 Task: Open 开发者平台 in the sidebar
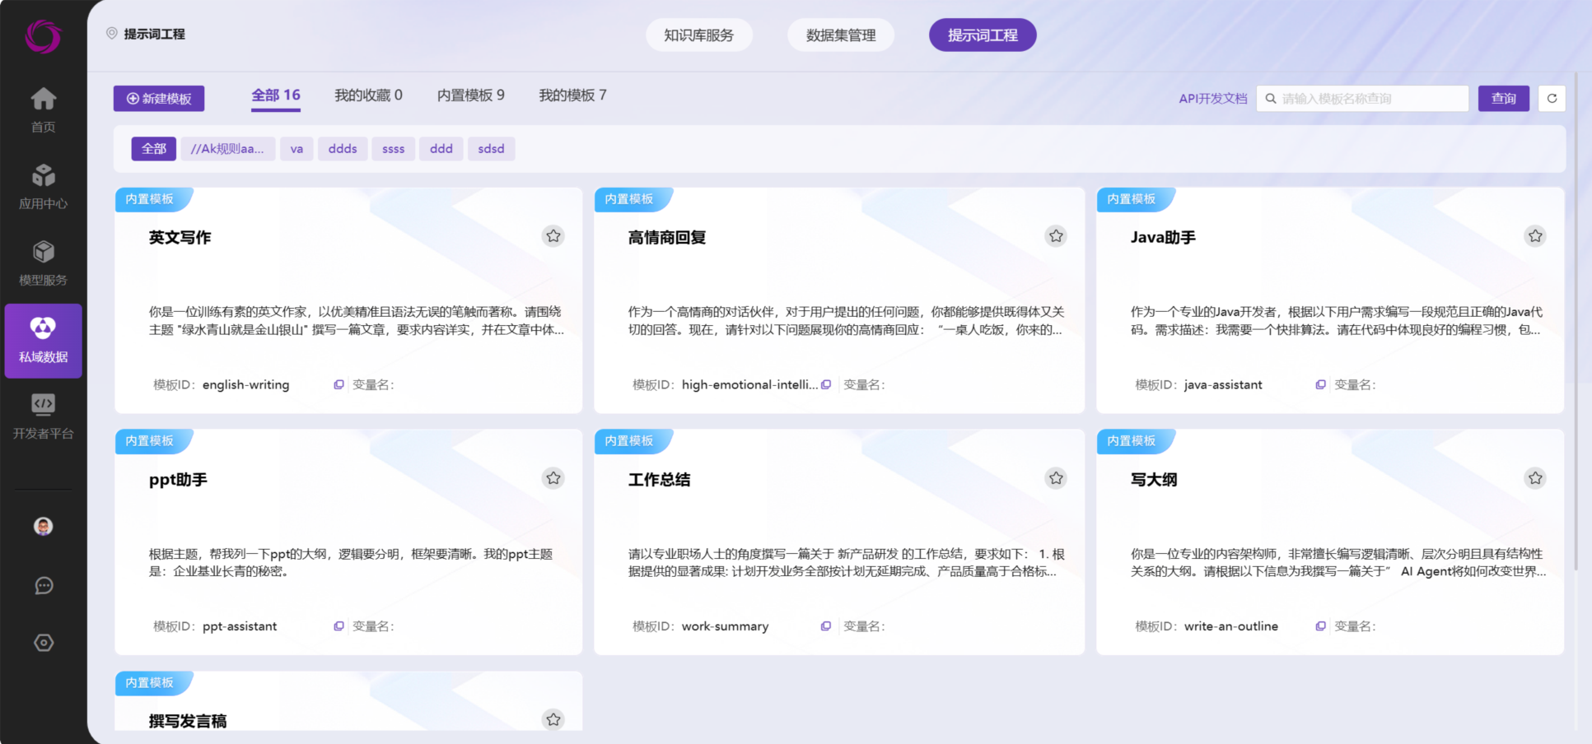pyautogui.click(x=43, y=416)
